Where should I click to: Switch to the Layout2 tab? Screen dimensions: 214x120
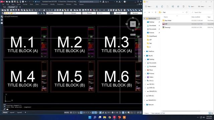[x=19, y=112]
